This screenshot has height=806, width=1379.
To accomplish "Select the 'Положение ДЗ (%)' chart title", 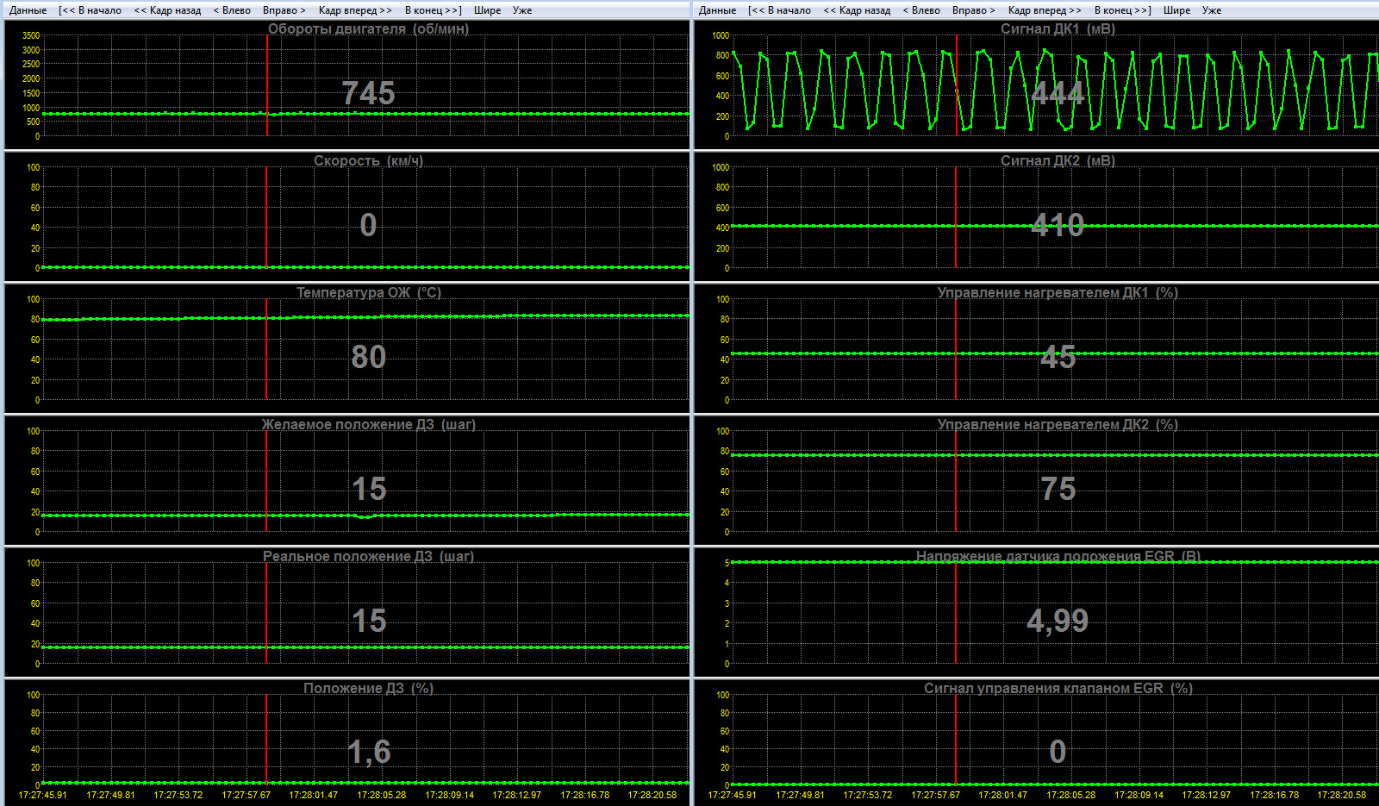I will 368,689.
